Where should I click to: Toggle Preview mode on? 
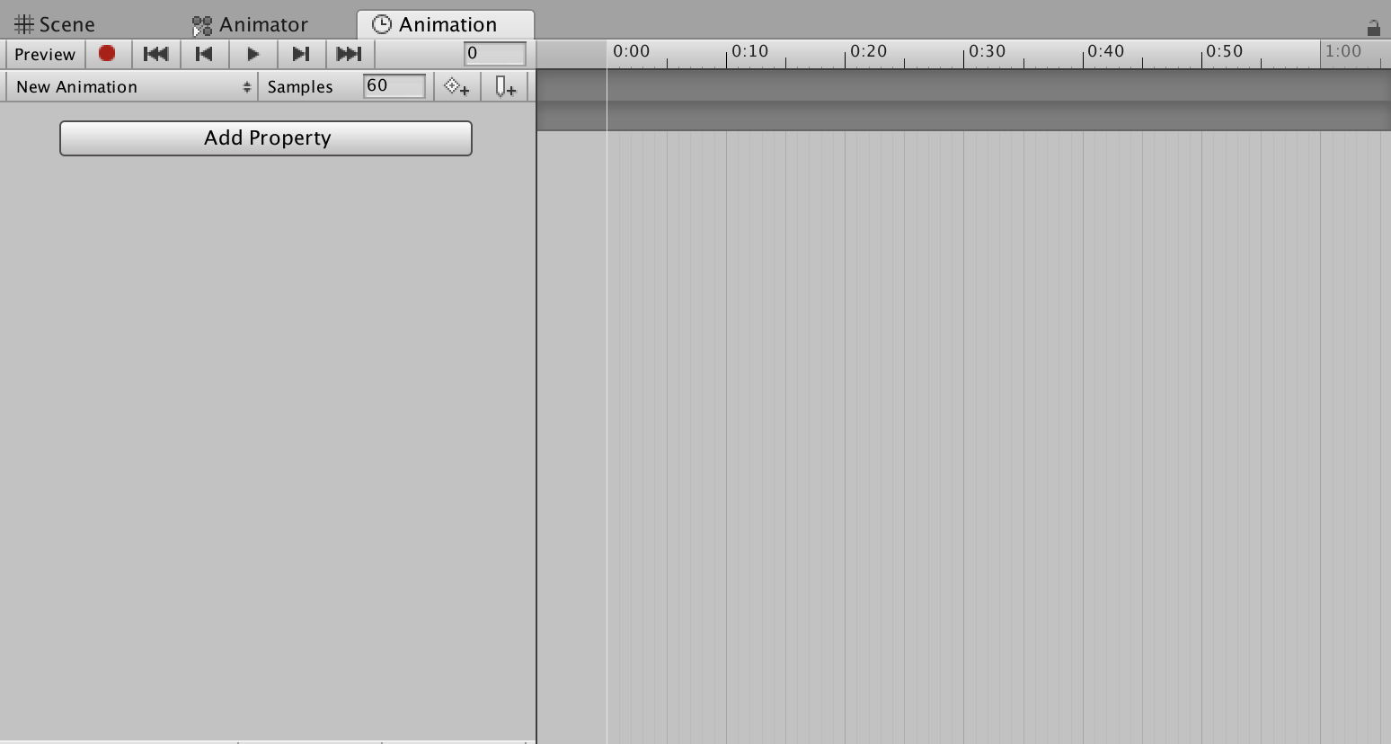tap(44, 54)
